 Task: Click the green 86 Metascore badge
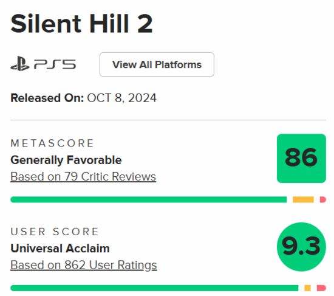point(301,158)
